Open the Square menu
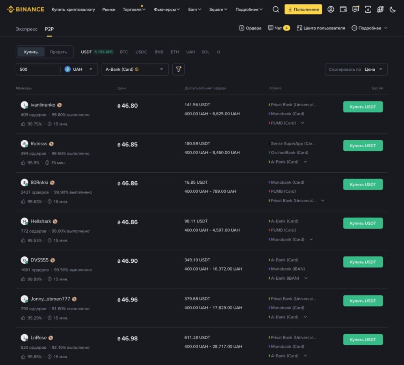 coord(218,9)
